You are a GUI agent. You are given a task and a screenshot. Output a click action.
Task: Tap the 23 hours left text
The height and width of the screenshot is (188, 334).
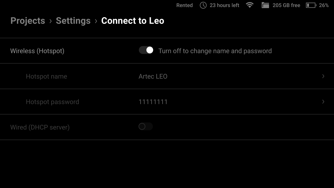(x=224, y=5)
